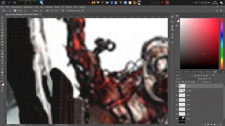
Task: Open the three-dots edit toolbar button
Action: pos(2,78)
